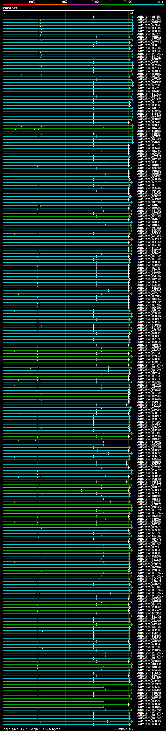Viewport: 166px width, 731px height.
Task: Select UniRef100_Q1N7S2 label
Action: coord(149,225)
